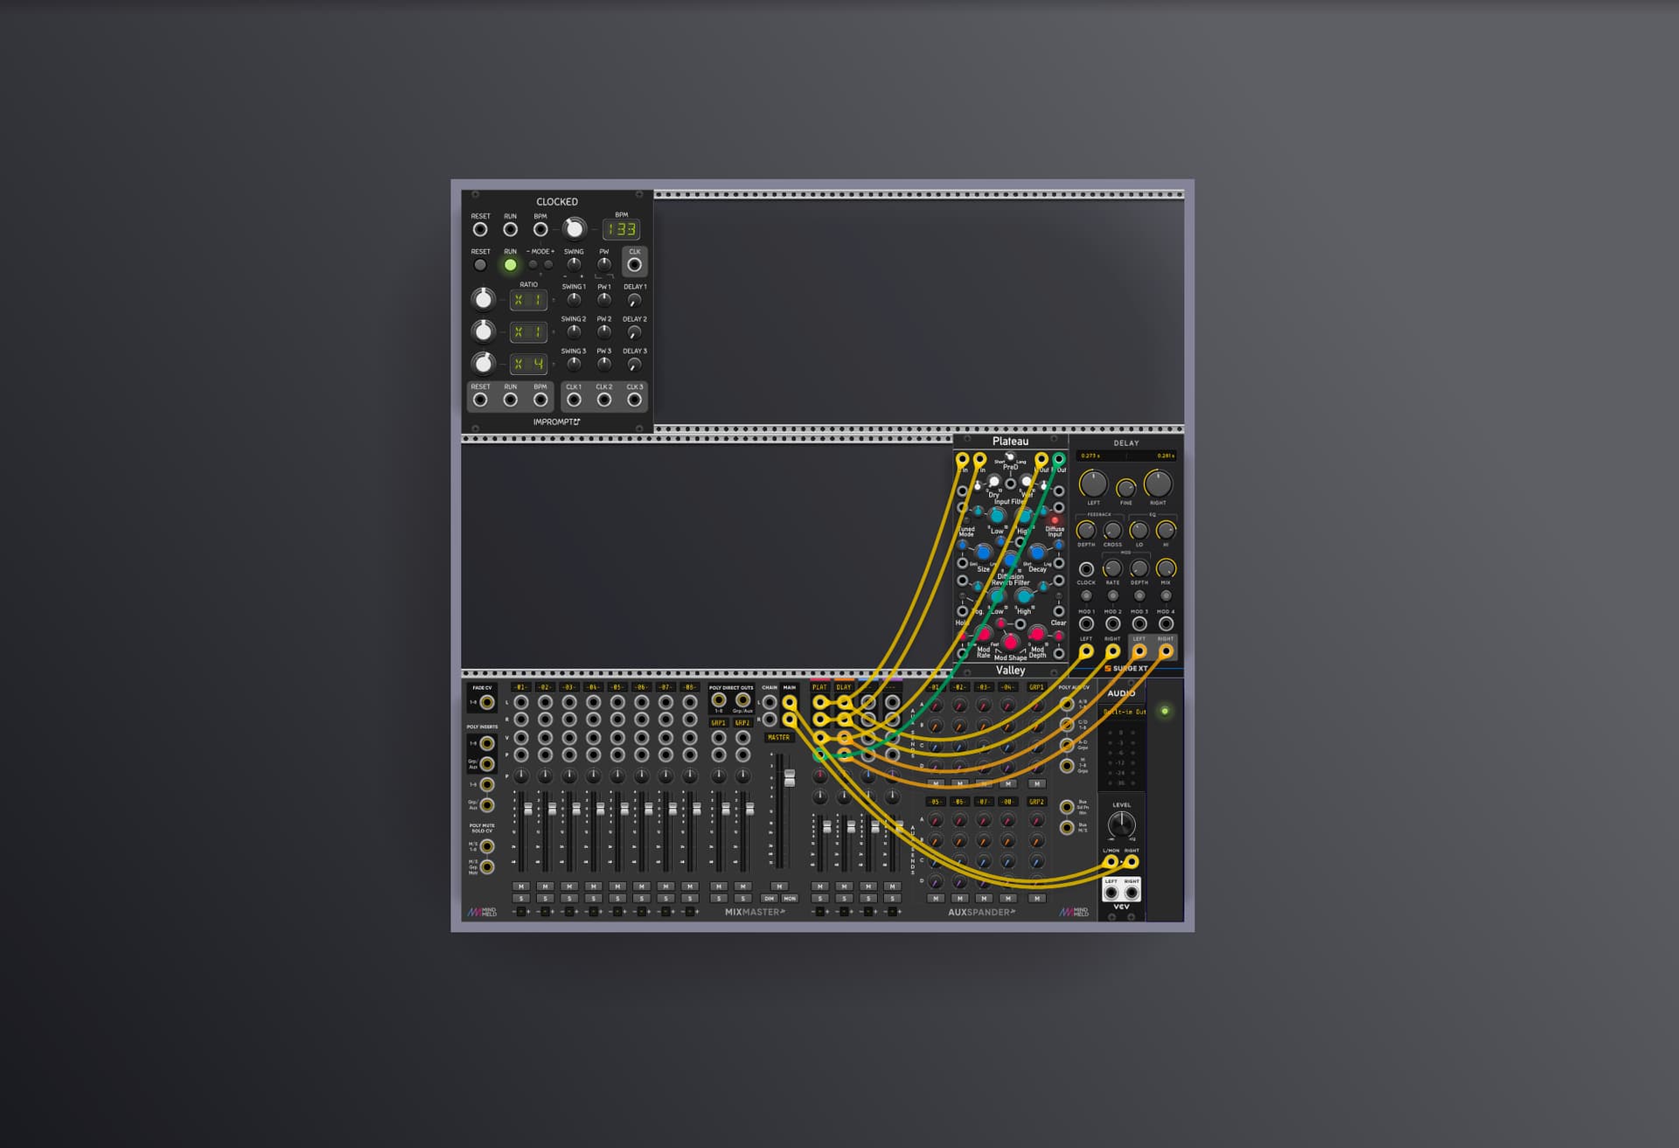
Task: Toggle the green RUN button on Clocked
Action: pos(510,265)
